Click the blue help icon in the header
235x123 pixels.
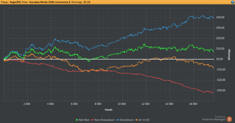click(x=233, y=2)
